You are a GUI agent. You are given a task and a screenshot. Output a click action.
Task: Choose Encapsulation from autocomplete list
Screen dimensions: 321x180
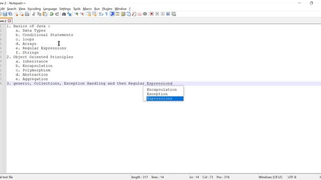coord(162,89)
